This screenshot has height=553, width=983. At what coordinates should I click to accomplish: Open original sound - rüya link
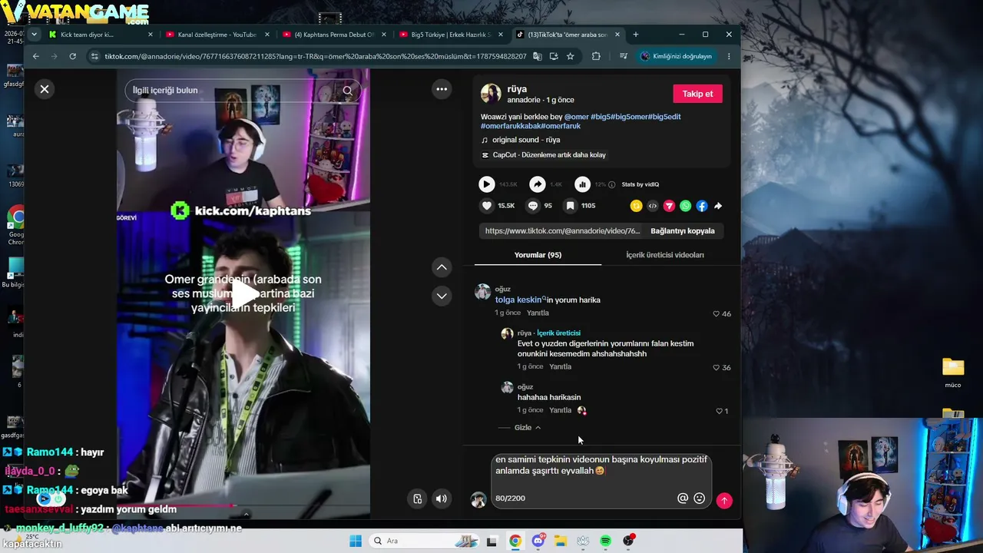click(x=526, y=140)
